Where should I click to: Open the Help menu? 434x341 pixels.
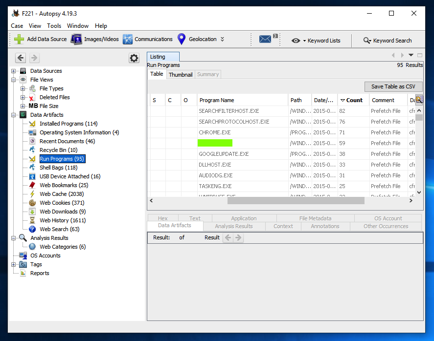(x=101, y=26)
